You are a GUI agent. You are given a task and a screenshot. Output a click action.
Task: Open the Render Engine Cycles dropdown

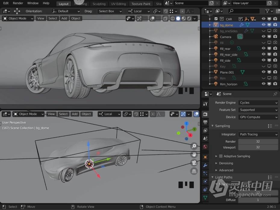(x=258, y=102)
